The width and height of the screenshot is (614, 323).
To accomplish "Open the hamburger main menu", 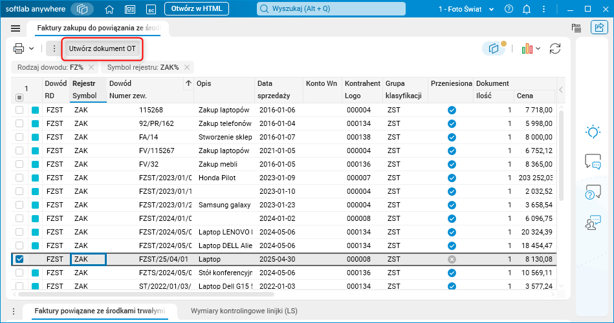I will coord(16,28).
